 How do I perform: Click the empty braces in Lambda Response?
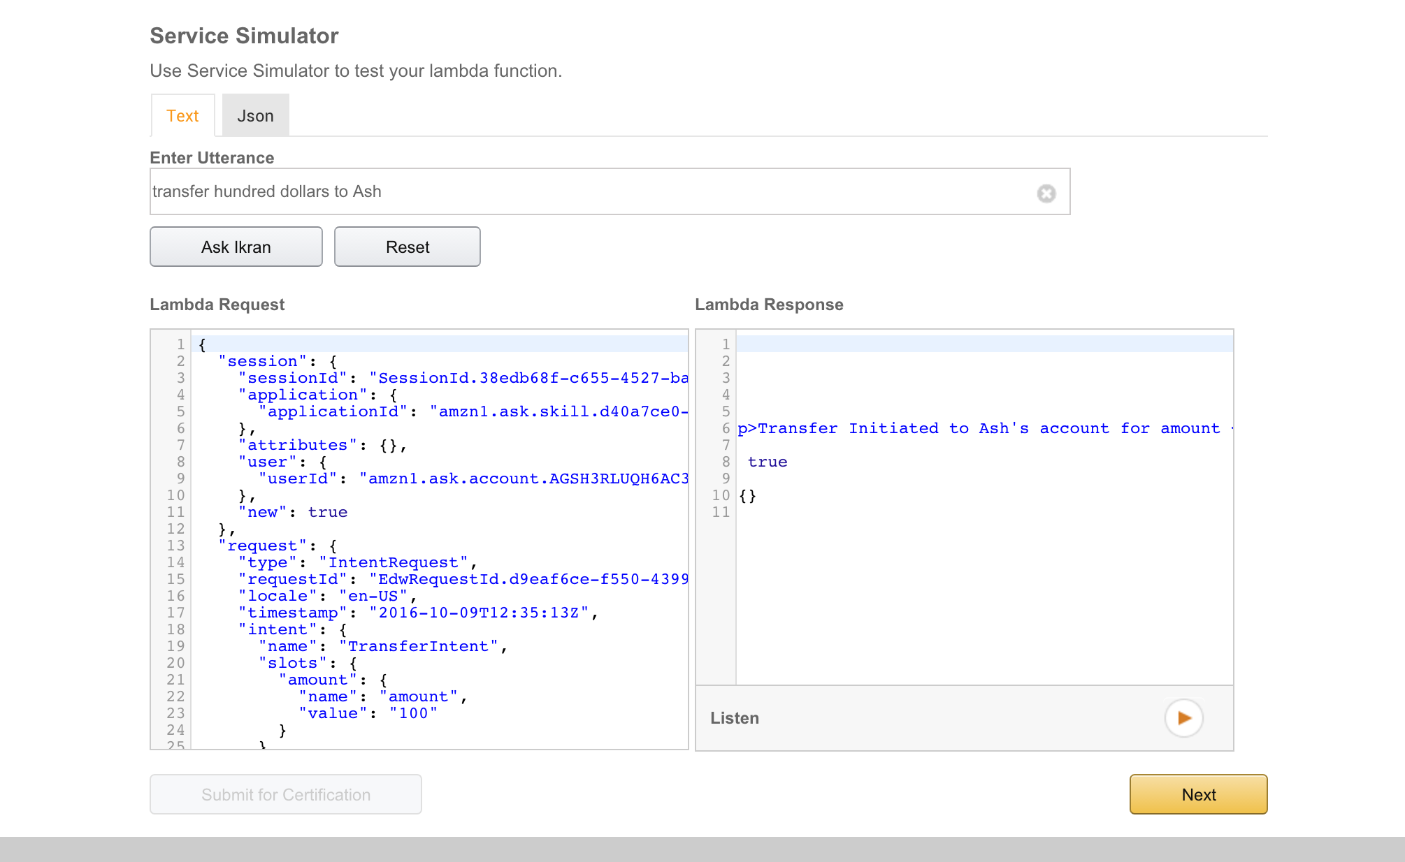tap(747, 495)
